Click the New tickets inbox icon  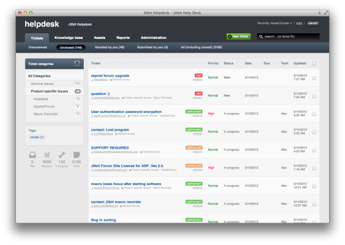tap(33, 155)
